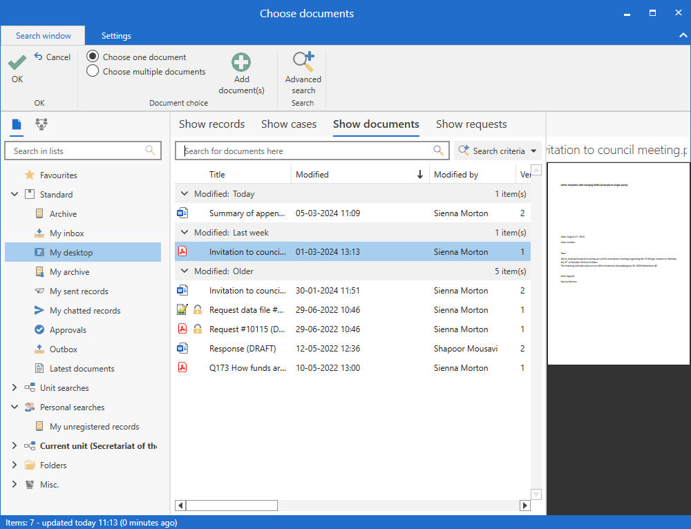Screen dimensions: 691x529
Task: Open Advanced search magnifier icon
Action: tap(303, 62)
